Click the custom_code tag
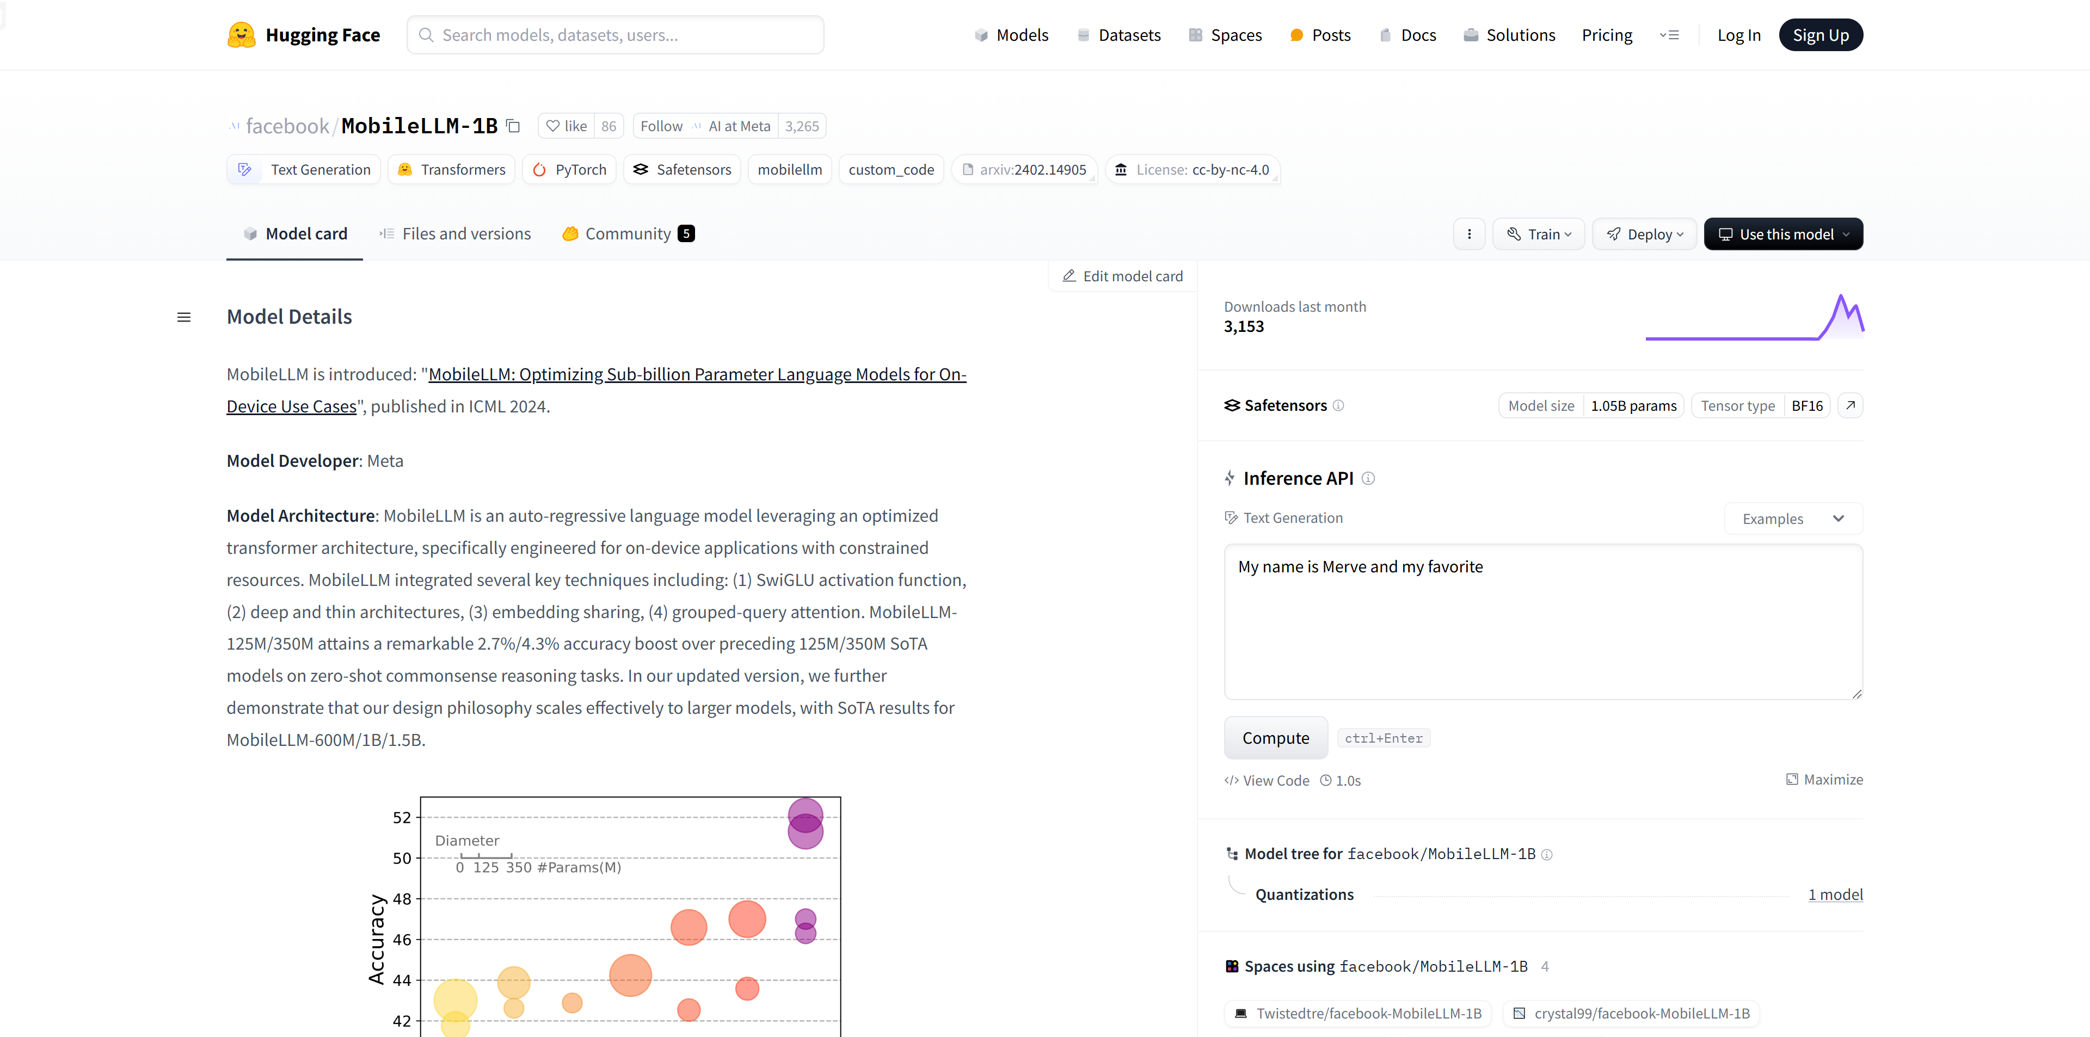 [891, 169]
